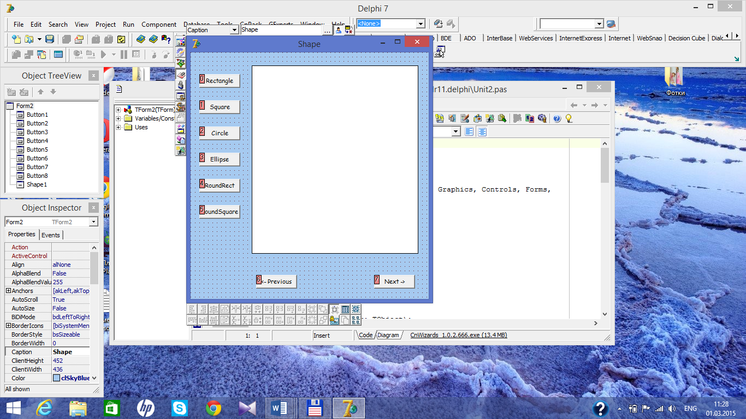Screen dimensions: 746x419
Task: Select Shape1 in Object TreeView
Action: tap(37, 184)
